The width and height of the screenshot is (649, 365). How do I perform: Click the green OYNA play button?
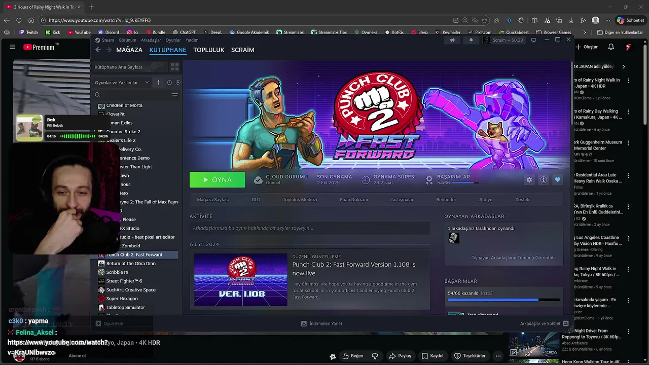pos(217,180)
